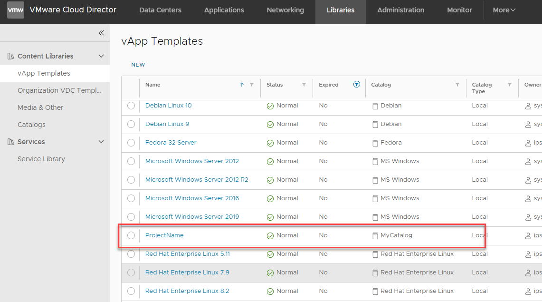Viewport: 542px width, 302px height.
Task: Click the Normal status checkmark for Debian Linux 10
Action: tap(270, 106)
